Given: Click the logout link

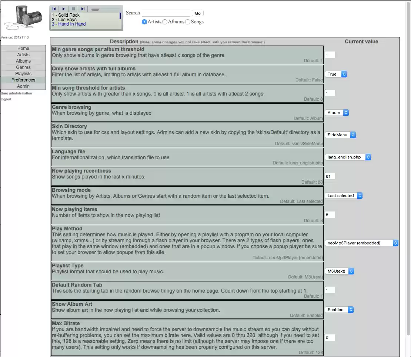Looking at the screenshot, I should pos(5,99).
